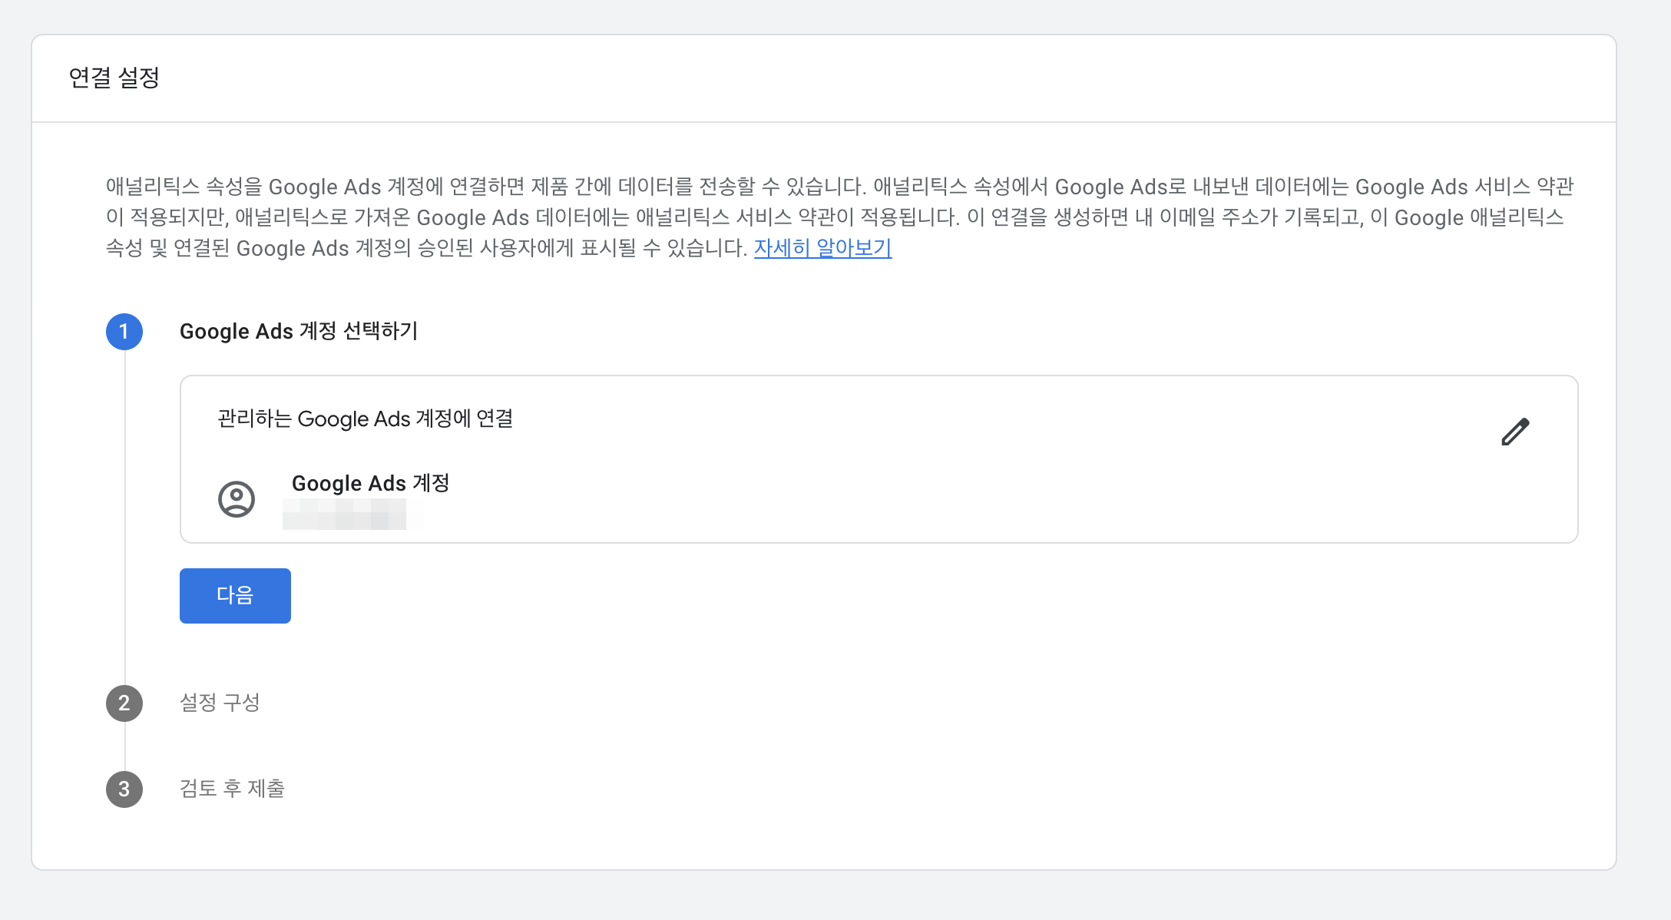Click the 연결 설정 title
This screenshot has height=920, width=1671.
pos(114,78)
